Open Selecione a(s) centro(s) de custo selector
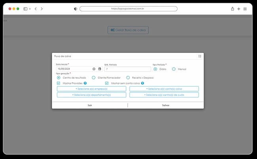 click(x=164, y=95)
